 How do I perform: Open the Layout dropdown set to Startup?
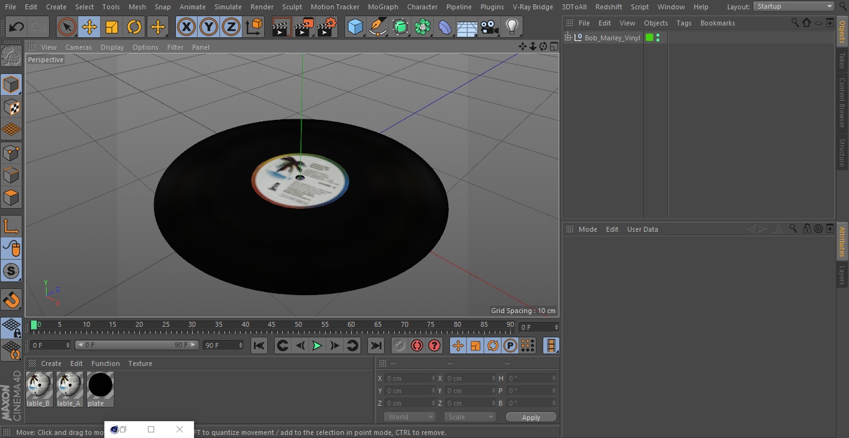794,6
